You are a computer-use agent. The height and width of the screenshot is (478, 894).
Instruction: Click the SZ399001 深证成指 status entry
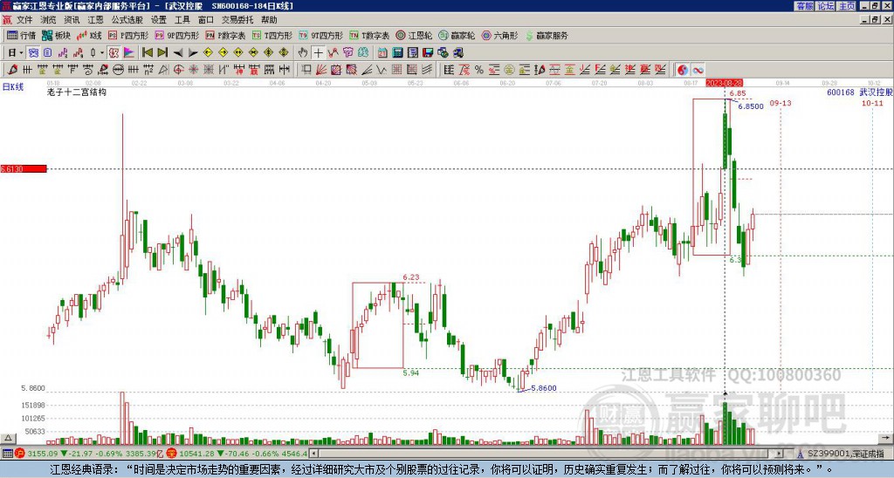coord(845,454)
